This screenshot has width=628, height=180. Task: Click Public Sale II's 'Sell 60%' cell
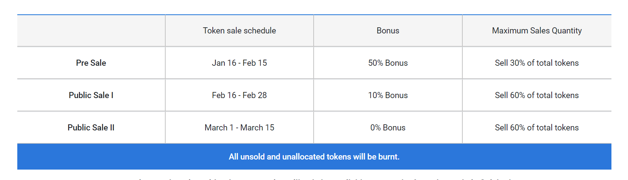[x=537, y=128]
